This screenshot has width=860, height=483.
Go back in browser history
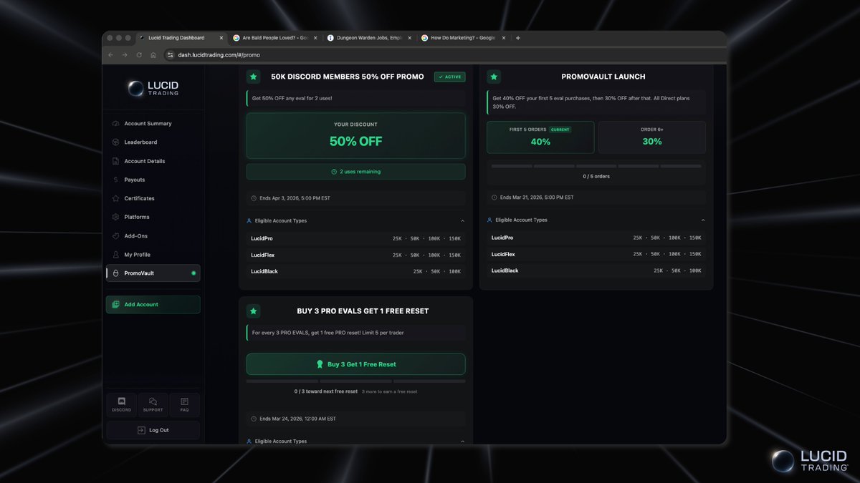pos(110,55)
